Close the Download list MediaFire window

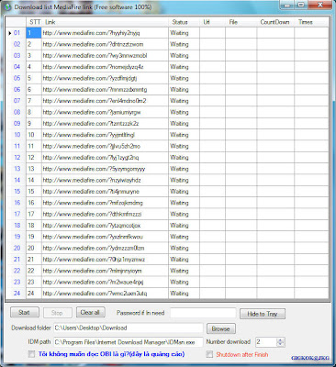pos(320,5)
